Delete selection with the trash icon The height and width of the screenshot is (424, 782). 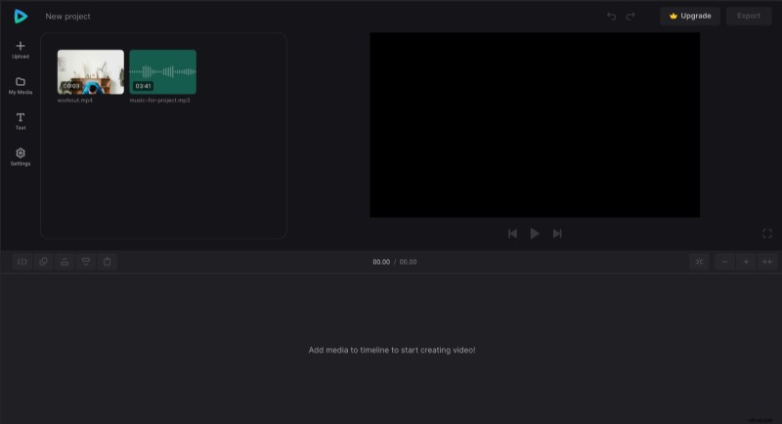tap(108, 262)
